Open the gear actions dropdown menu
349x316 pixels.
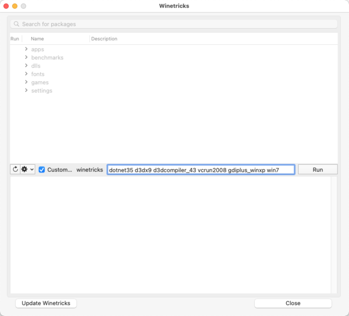pos(27,170)
